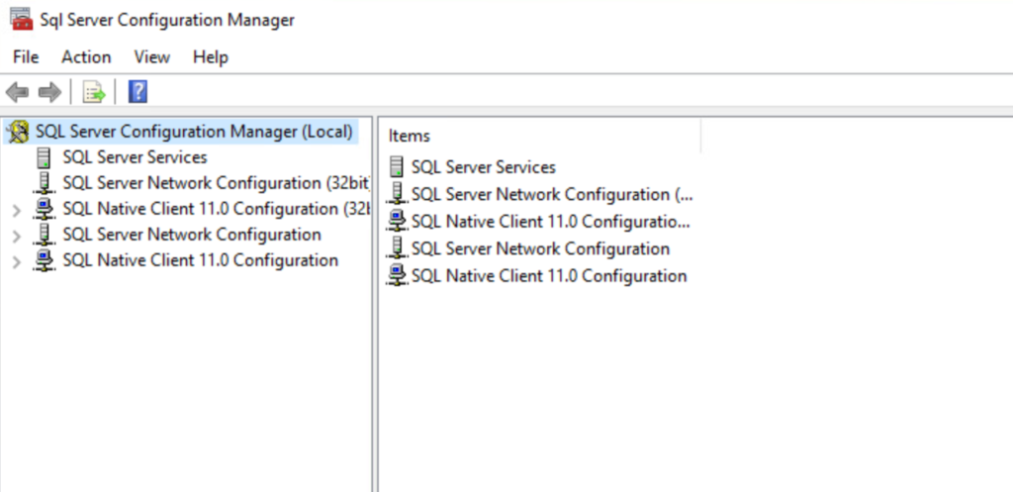Expand the last SQL Native Client 11.0 Configuration node
The image size is (1013, 492).
[16, 261]
